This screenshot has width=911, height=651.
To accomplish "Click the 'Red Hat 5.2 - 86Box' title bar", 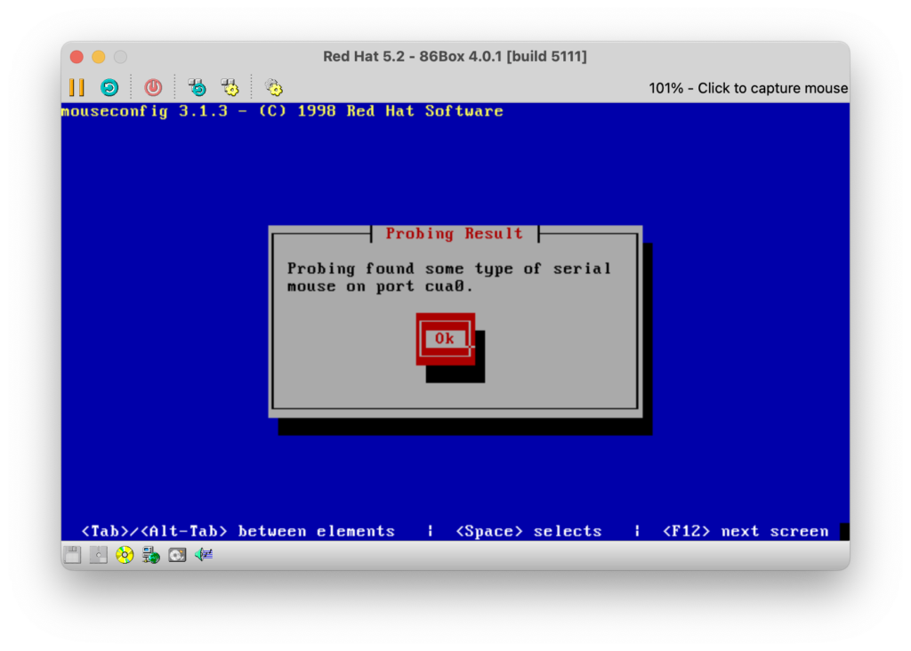I will click(x=455, y=57).
